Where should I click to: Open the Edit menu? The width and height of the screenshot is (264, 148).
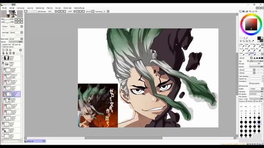pyautogui.click(x=12, y=8)
